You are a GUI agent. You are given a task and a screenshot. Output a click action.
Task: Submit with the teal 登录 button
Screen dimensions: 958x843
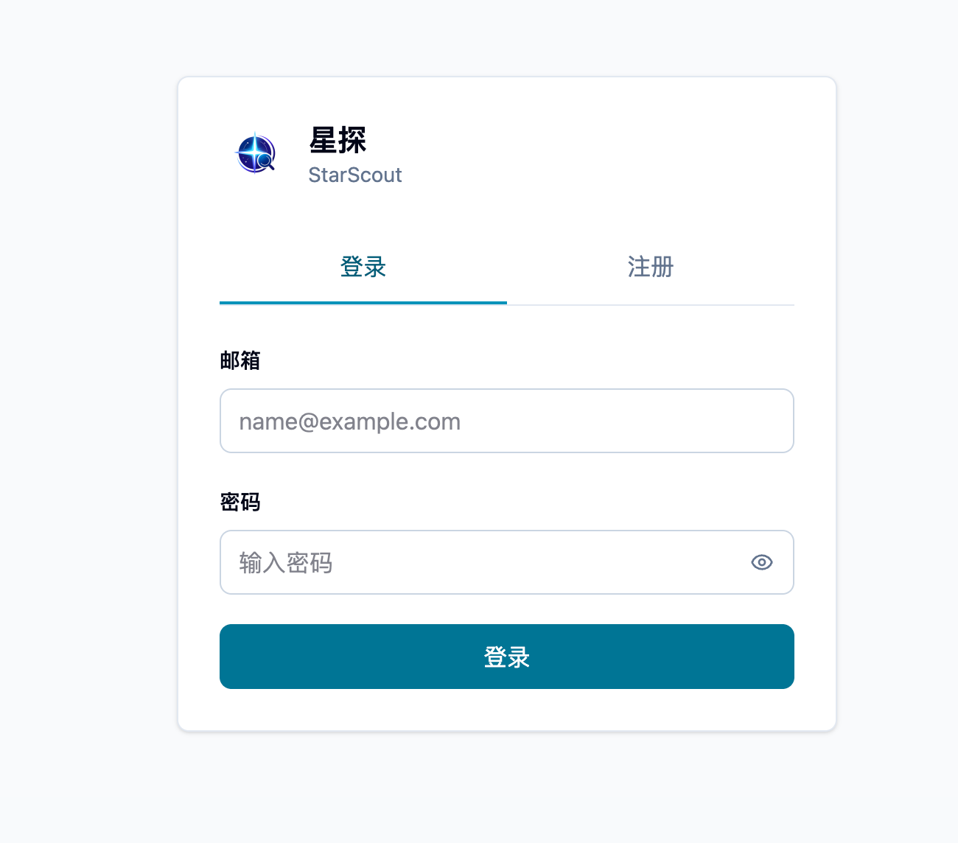coord(507,657)
